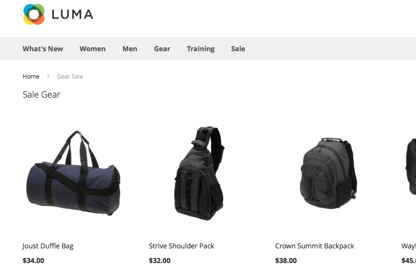This screenshot has width=416, height=266.
Task: Open the Men menu
Action: (130, 49)
